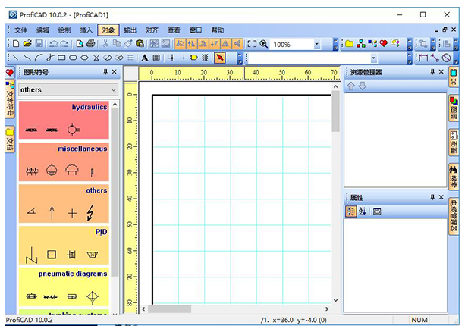
Task: Click the canvas vertical scrollbar thumb
Action: tap(335, 111)
